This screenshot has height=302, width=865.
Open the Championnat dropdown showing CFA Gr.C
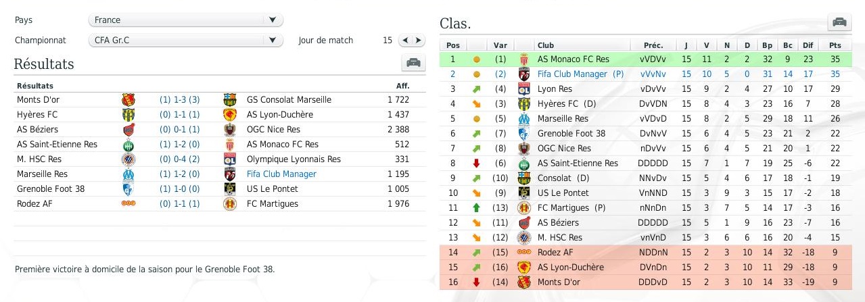click(x=186, y=41)
